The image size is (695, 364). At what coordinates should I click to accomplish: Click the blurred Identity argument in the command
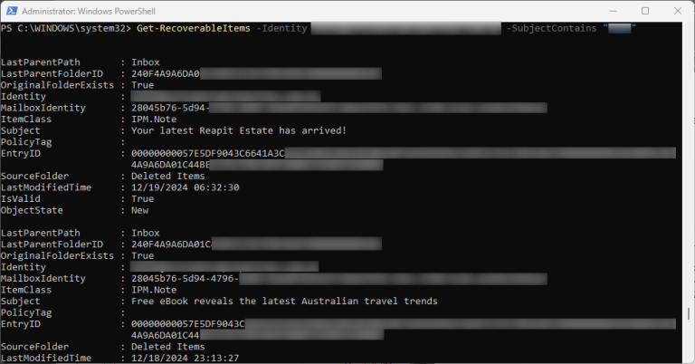[406, 28]
